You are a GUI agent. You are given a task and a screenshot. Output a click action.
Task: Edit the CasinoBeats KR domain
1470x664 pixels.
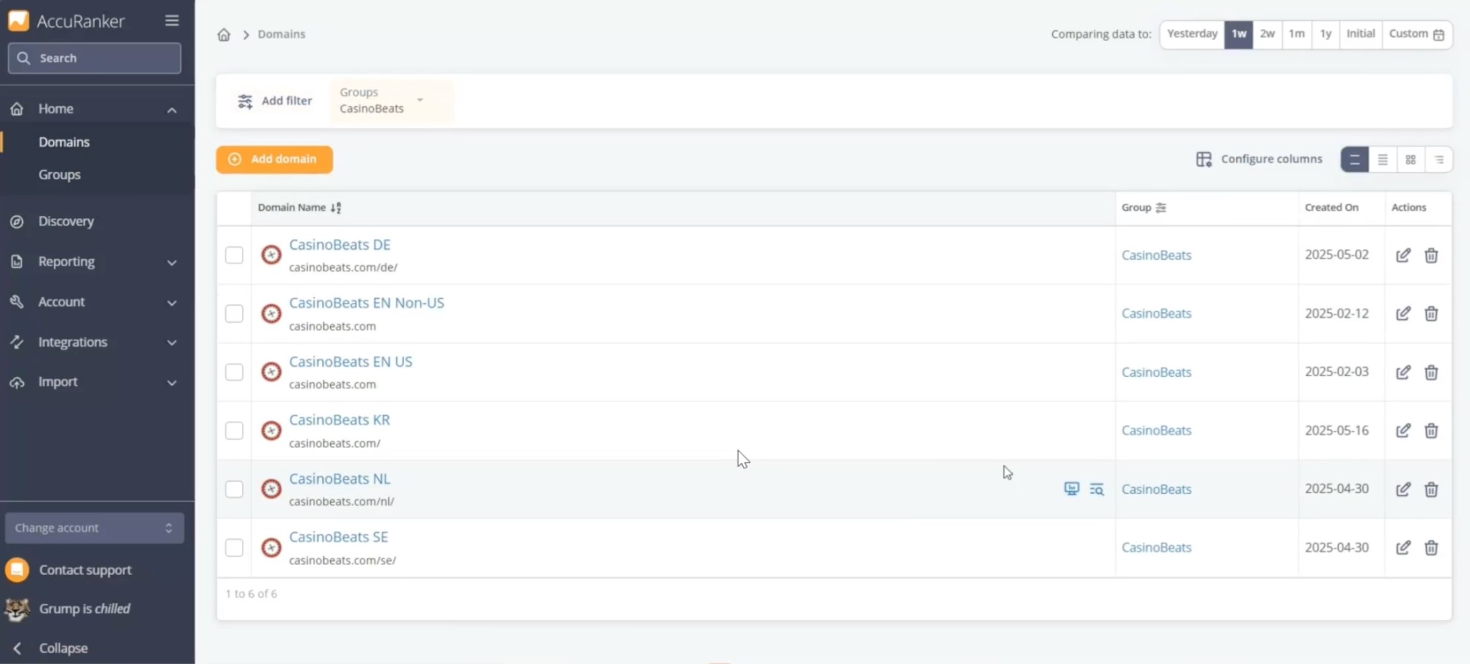click(1403, 431)
